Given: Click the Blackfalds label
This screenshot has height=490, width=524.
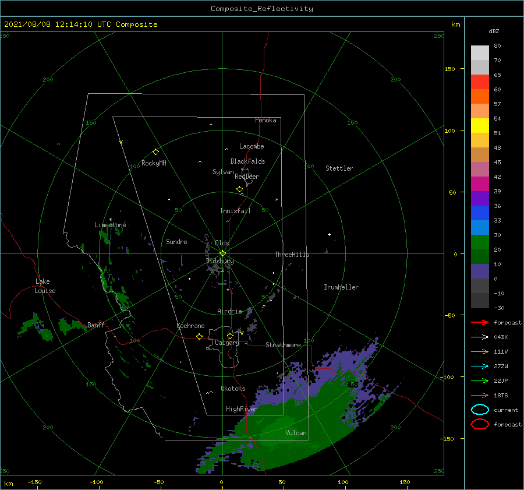Looking at the screenshot, I should (x=247, y=161).
